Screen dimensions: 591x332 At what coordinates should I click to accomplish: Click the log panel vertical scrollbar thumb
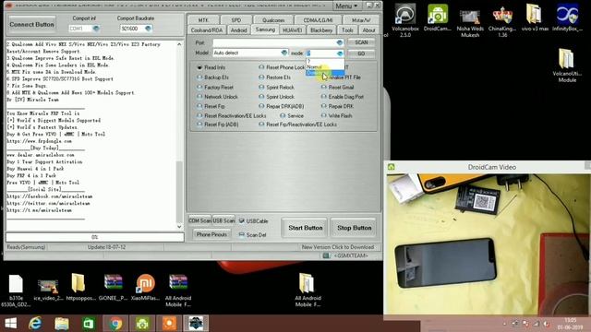coord(179,192)
